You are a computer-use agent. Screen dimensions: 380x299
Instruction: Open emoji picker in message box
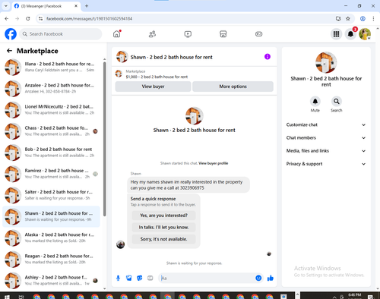[258, 279]
